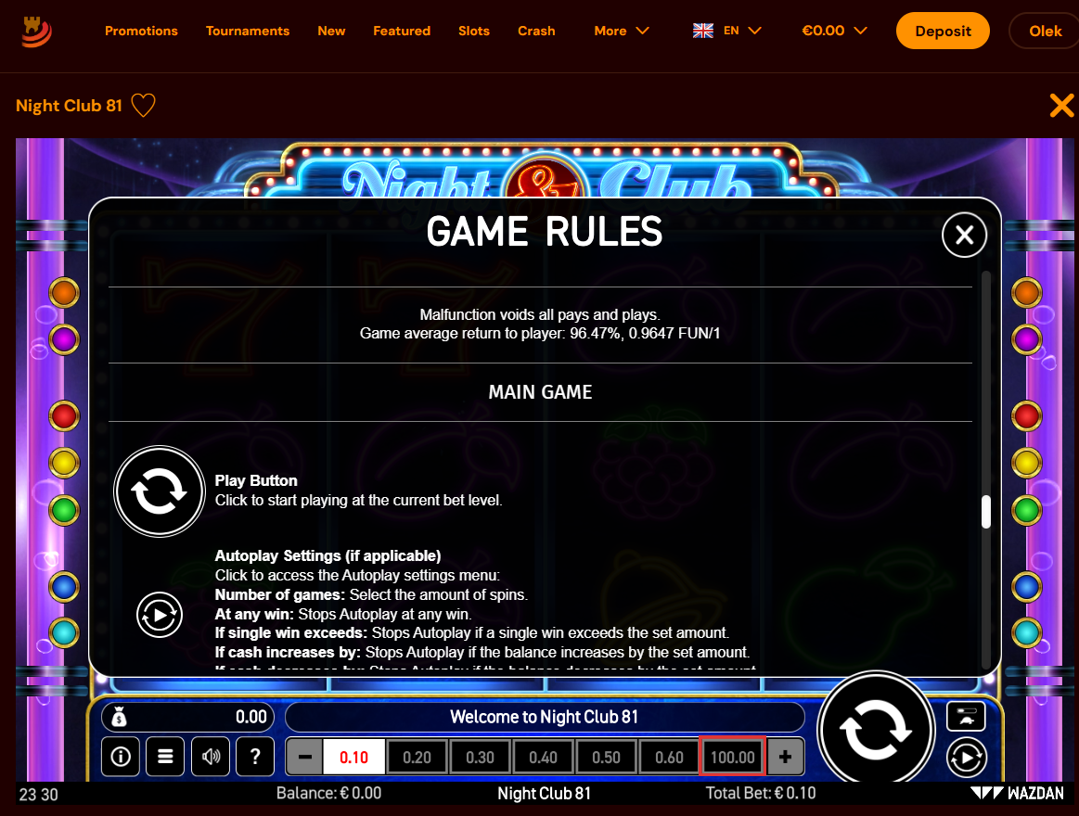
Task: Close the Game Rules dialog
Action: click(x=964, y=235)
